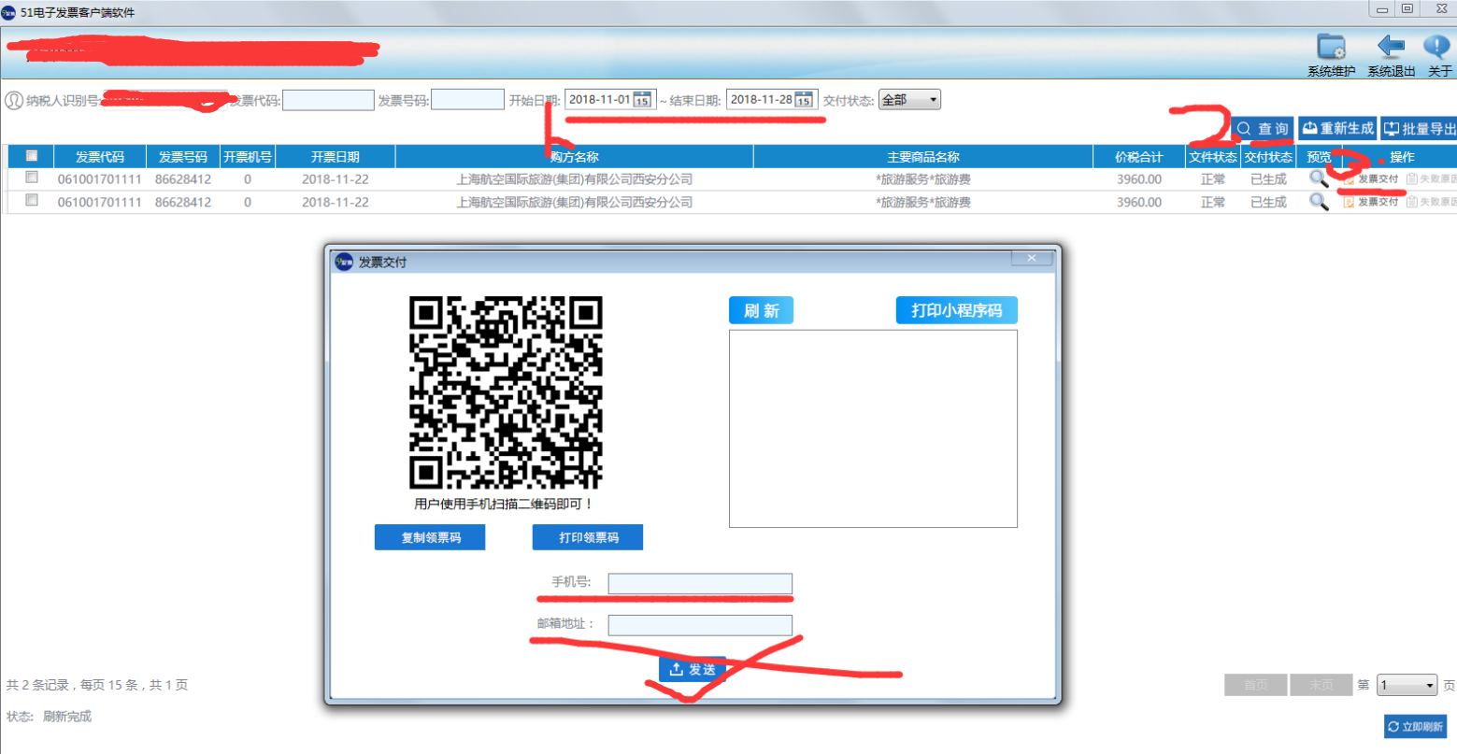Screen dimensions: 1457x754
Task: Click 刷新 in the 发票交付 dialog
Action: (x=761, y=311)
